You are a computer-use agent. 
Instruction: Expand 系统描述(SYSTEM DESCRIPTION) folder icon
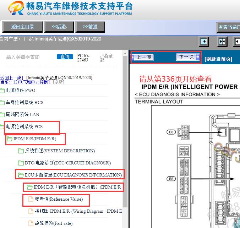21,151
